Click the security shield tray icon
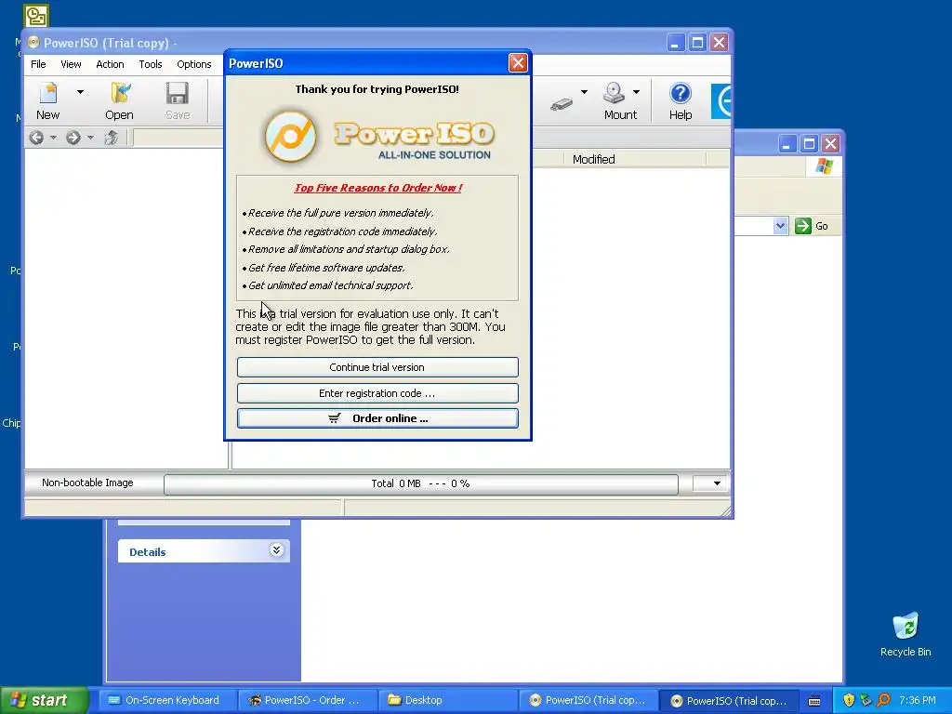The width and height of the screenshot is (952, 714). click(x=849, y=700)
